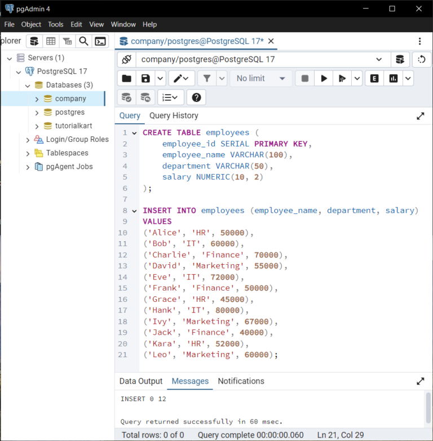Click the Execute query cursor-play icon
Viewport: 433px width, 441px height.
[x=342, y=78]
